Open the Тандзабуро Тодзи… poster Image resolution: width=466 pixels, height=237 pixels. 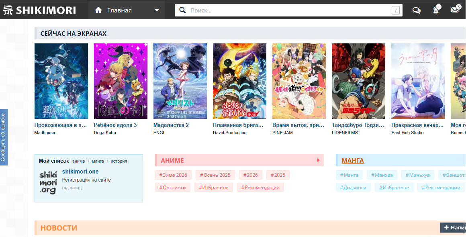click(x=358, y=81)
